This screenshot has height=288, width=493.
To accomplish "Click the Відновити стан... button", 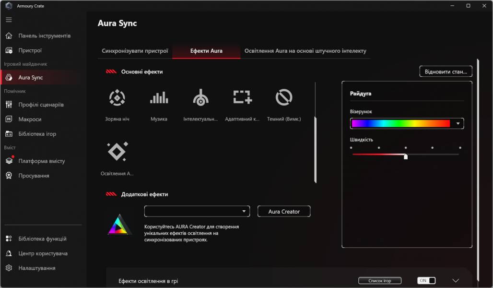I will pos(446,72).
